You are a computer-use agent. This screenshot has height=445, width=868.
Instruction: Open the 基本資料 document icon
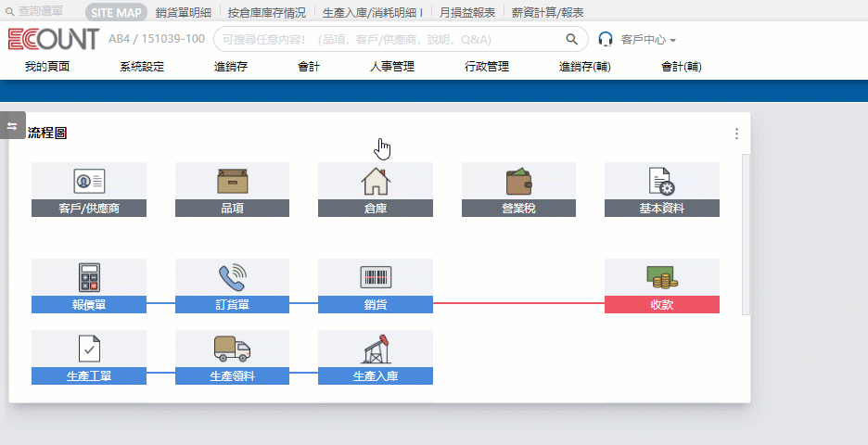click(x=661, y=181)
